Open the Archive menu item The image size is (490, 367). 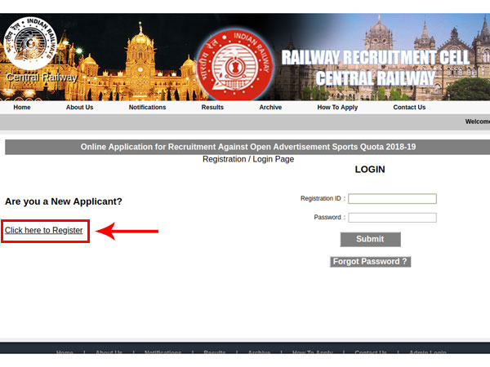270,108
